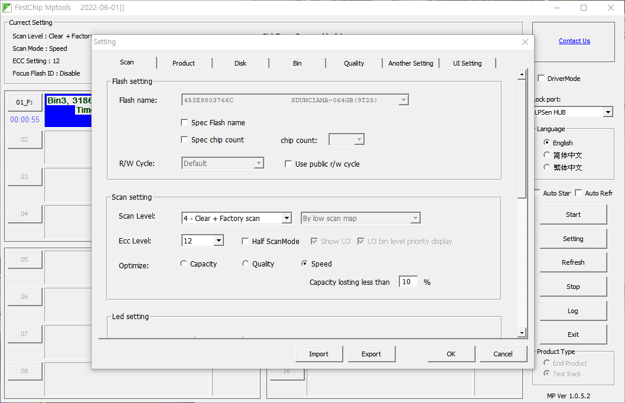The width and height of the screenshot is (625, 403).
Task: Switch to the Scan tab
Action: pyautogui.click(x=127, y=62)
